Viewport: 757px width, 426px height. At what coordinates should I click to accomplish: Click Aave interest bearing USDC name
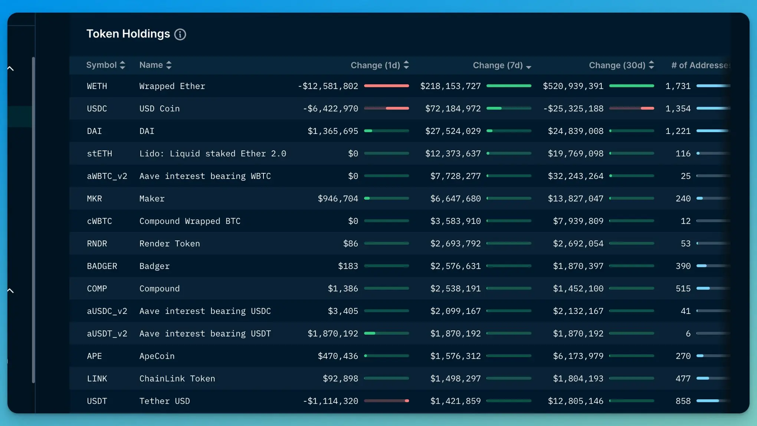[205, 311]
